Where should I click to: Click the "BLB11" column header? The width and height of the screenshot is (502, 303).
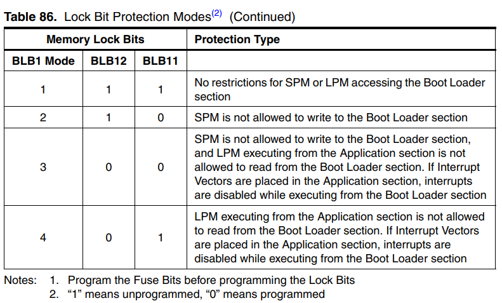(x=160, y=61)
